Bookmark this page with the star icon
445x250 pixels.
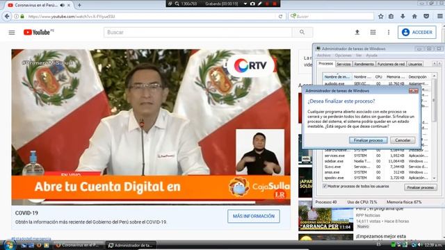click(381, 17)
